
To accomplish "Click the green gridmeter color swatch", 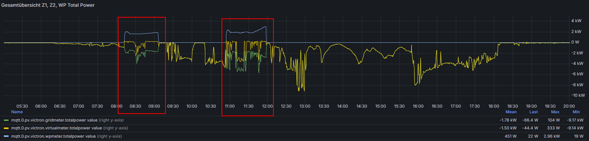I will pos(6,120).
